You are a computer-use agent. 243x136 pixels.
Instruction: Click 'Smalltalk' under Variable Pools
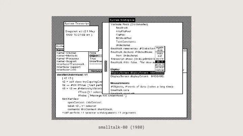click(122, 28)
